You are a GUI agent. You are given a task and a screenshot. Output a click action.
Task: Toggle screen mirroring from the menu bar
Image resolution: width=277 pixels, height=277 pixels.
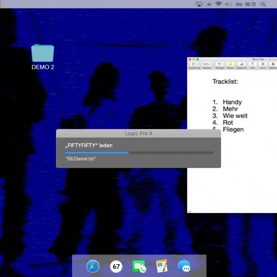pyautogui.click(x=199, y=4)
